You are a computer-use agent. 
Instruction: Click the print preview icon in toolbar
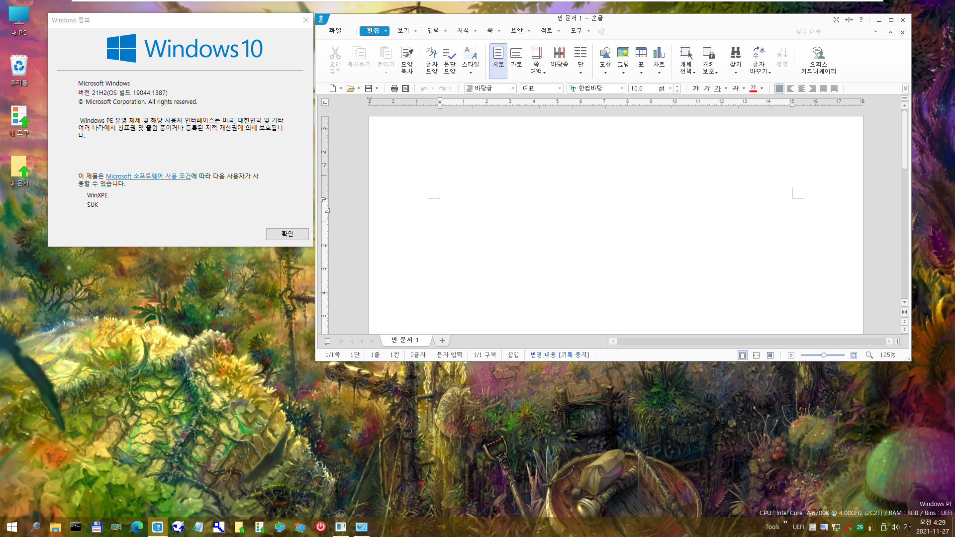point(405,89)
